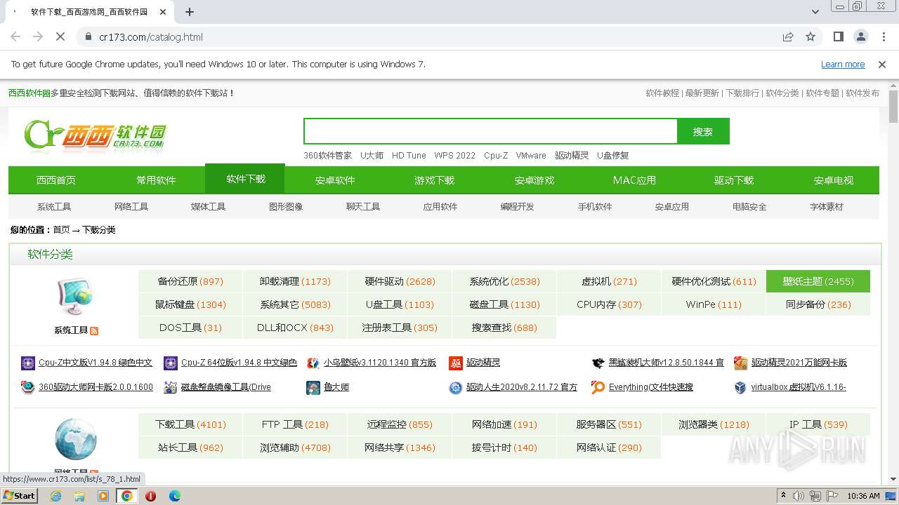The image size is (899, 505).
Task: Click the page vertical scrollbar thumb
Action: click(x=893, y=107)
